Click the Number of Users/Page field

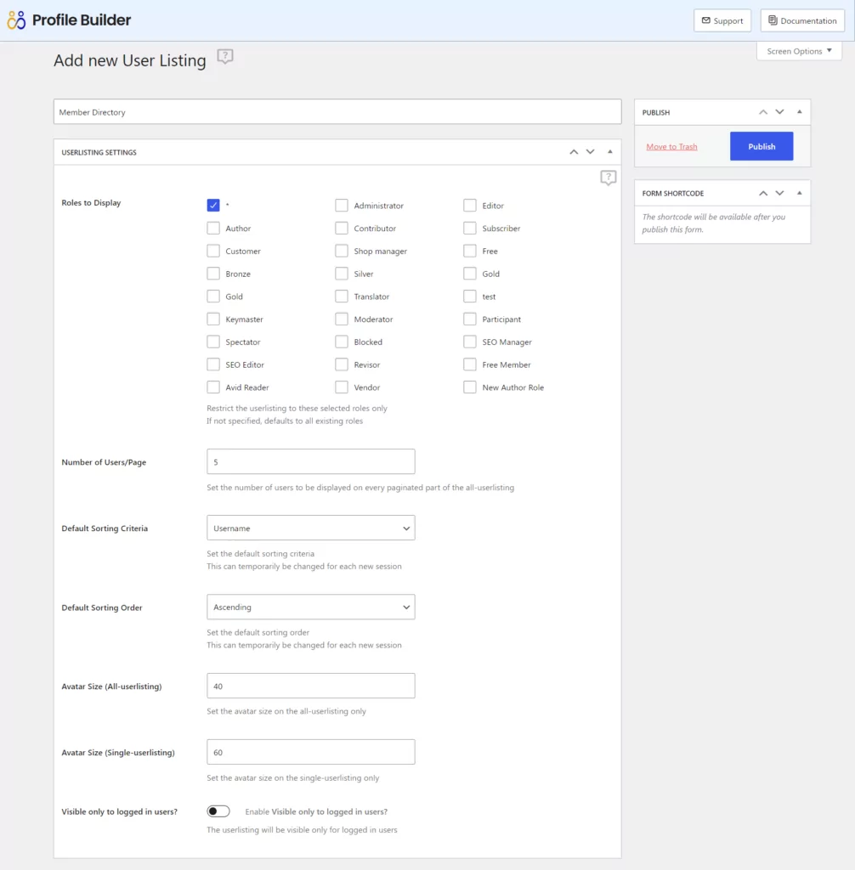tap(311, 461)
